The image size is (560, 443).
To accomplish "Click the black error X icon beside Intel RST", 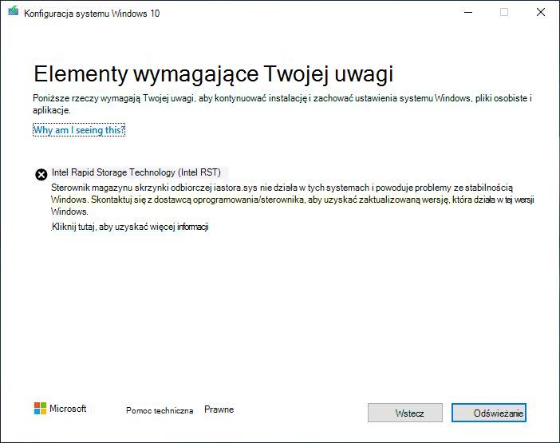I will click(x=41, y=175).
